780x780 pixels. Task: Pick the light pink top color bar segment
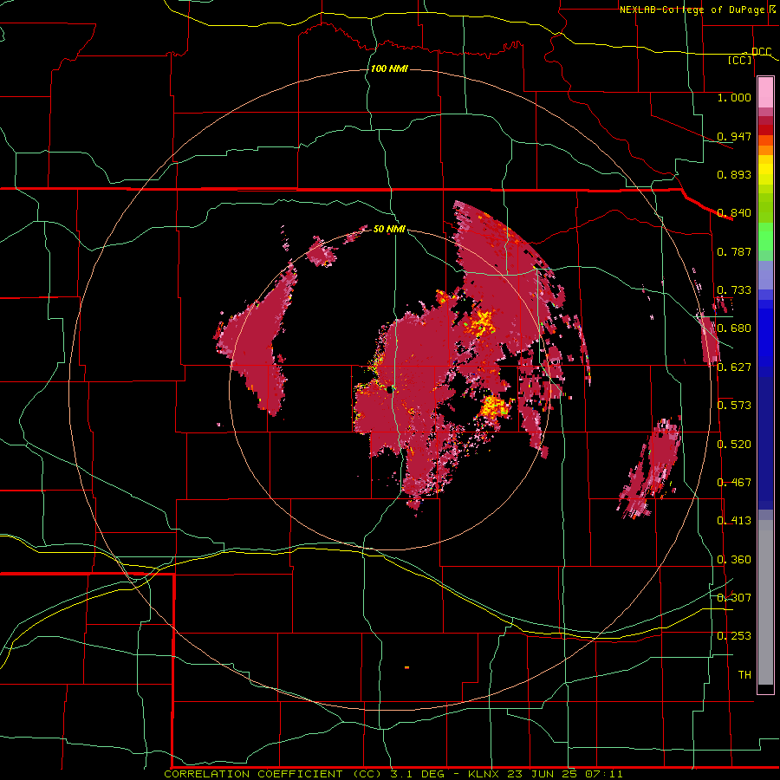click(765, 93)
